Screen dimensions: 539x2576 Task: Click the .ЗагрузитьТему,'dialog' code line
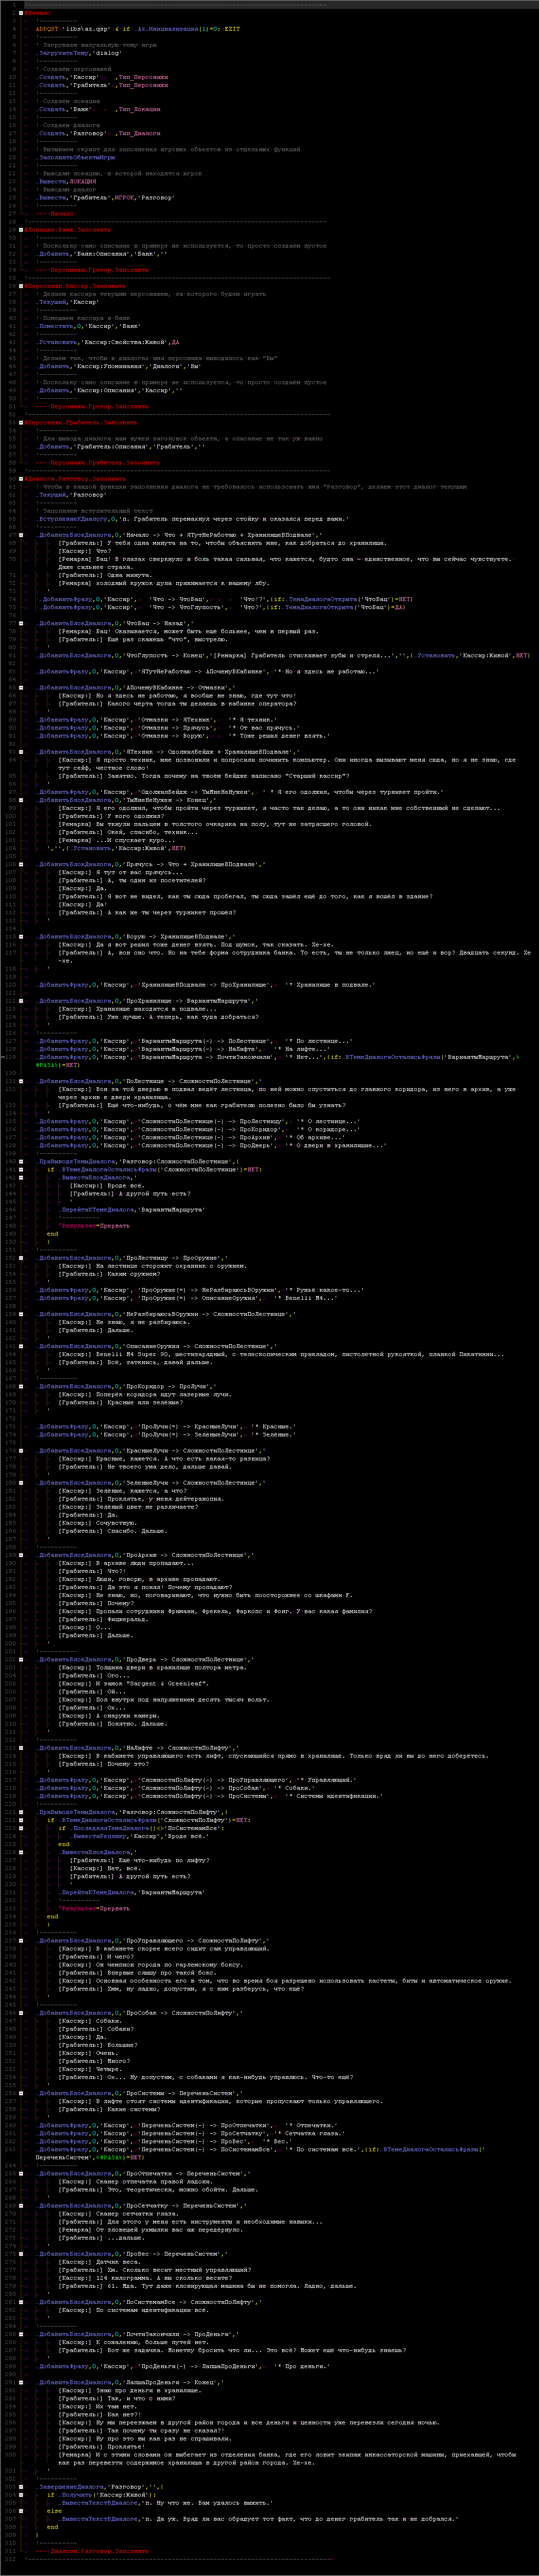coord(78,53)
